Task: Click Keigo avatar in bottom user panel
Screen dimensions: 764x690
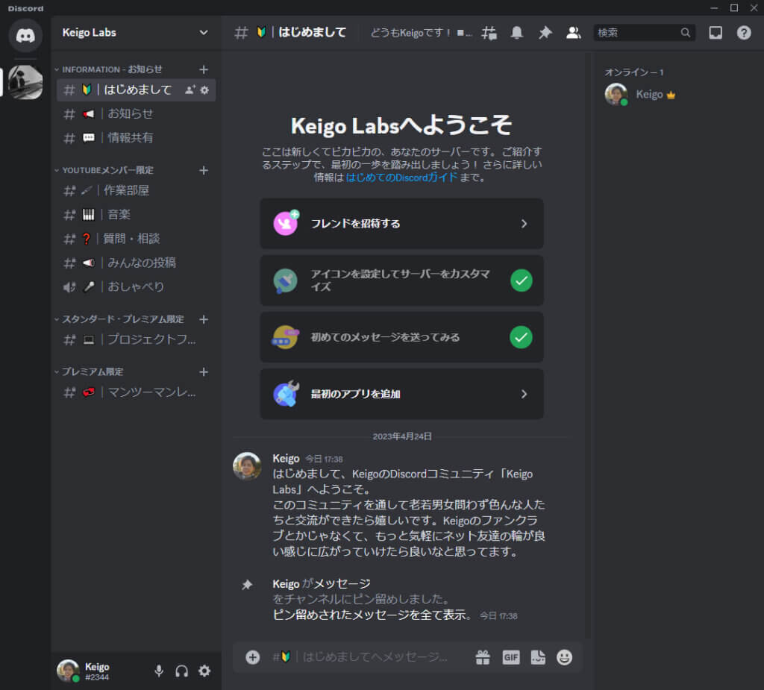Action: click(68, 671)
